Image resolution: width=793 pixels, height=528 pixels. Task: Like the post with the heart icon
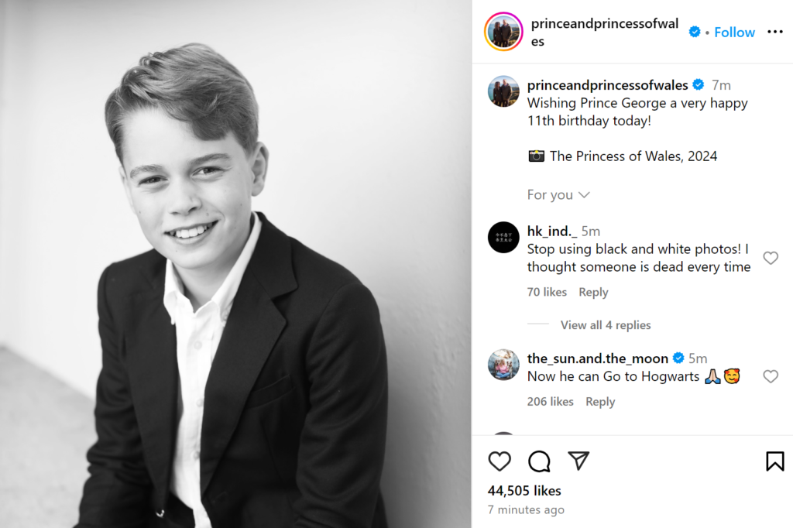coord(499,461)
